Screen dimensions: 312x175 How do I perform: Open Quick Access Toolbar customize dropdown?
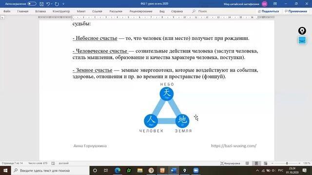[63, 4]
